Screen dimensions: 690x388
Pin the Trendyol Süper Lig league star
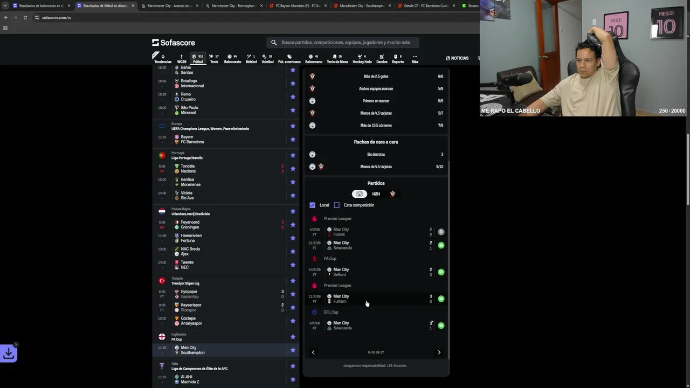(x=293, y=281)
